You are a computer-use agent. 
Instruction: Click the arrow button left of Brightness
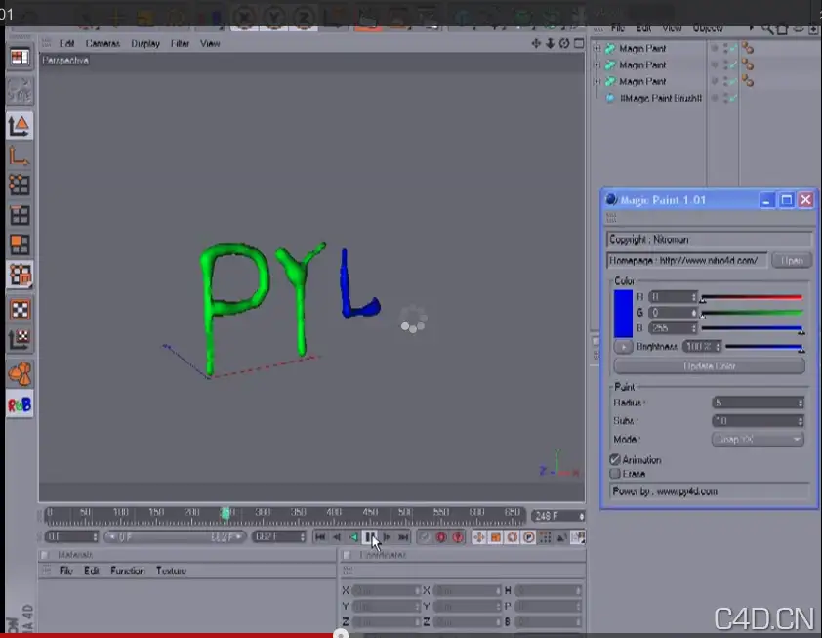(x=623, y=347)
